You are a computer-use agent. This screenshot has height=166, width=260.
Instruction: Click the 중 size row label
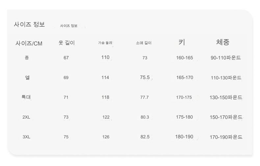[x=27, y=58]
